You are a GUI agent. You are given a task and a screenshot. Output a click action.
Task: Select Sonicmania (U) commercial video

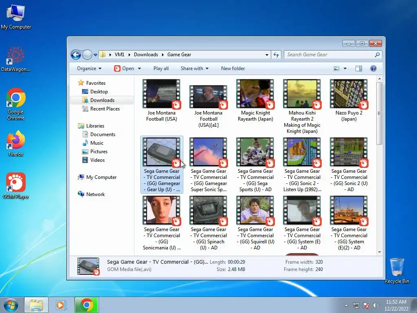[x=161, y=223]
